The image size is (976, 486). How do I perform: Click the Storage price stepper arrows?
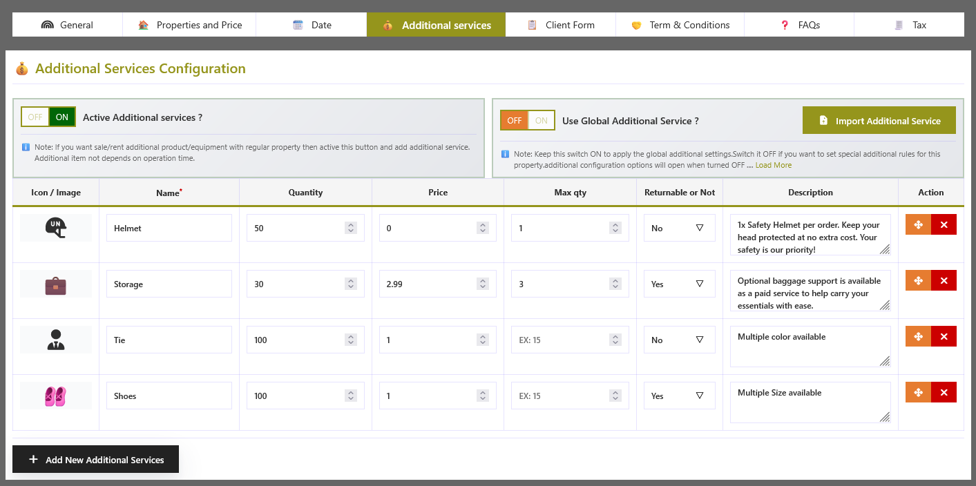pos(483,284)
